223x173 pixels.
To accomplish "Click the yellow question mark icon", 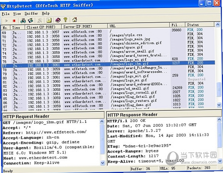I will pyautogui.click(x=65, y=20).
